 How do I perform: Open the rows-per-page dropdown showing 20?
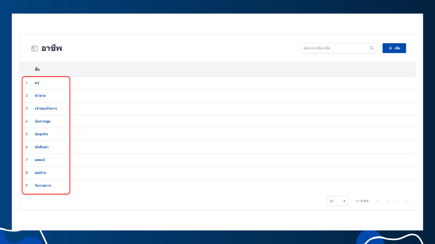point(337,201)
